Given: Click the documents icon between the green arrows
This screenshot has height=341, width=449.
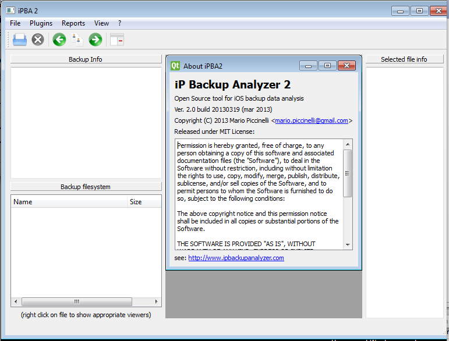Looking at the screenshot, I should coord(77,40).
